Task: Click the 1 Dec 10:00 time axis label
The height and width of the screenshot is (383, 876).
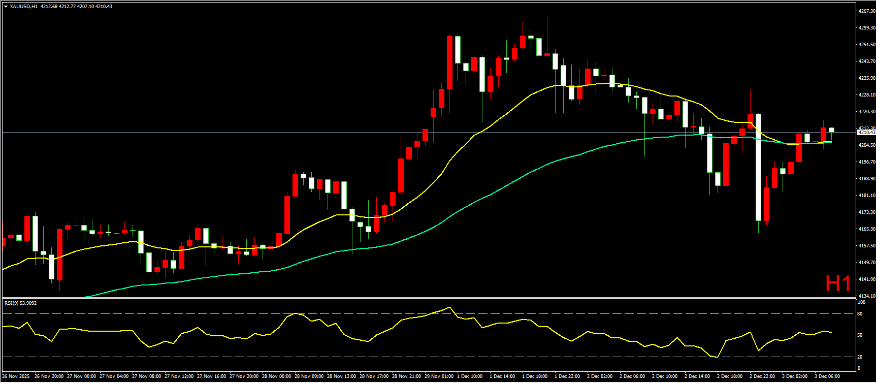Action: [470, 376]
